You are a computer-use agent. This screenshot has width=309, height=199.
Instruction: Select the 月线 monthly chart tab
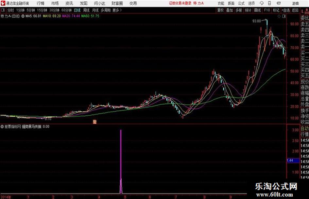[95, 10]
